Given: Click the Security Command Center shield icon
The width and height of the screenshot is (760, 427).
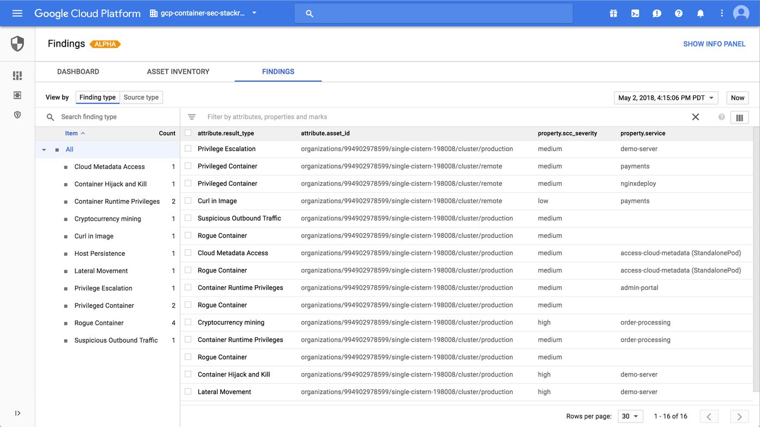Looking at the screenshot, I should pos(17,44).
